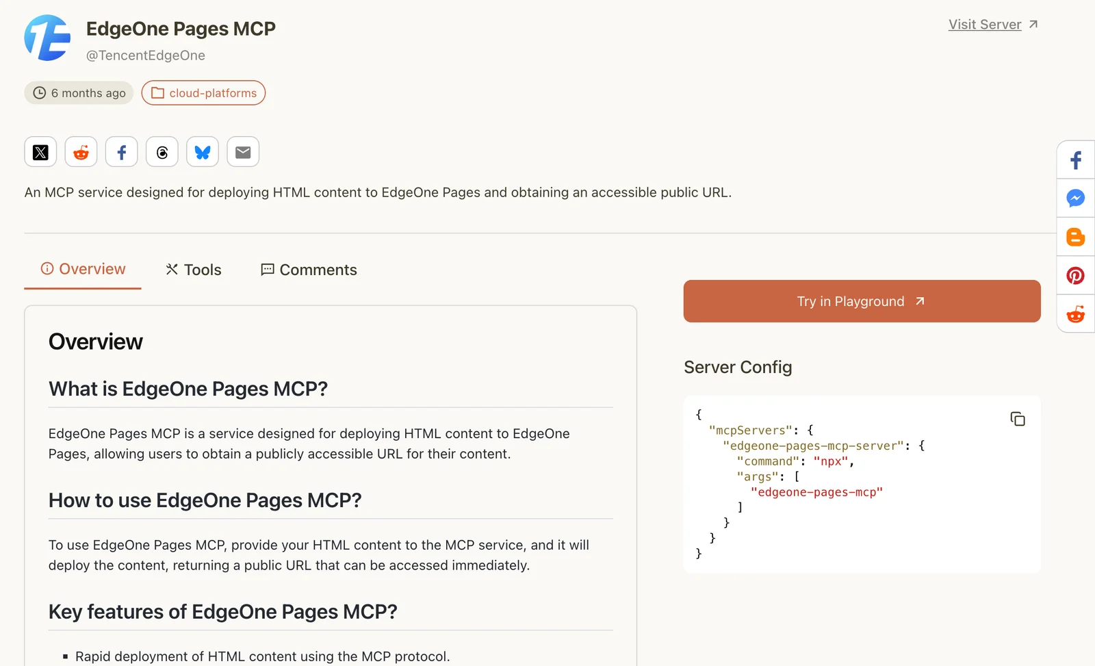Share via Messenger in the right sidebar

pos(1075,198)
